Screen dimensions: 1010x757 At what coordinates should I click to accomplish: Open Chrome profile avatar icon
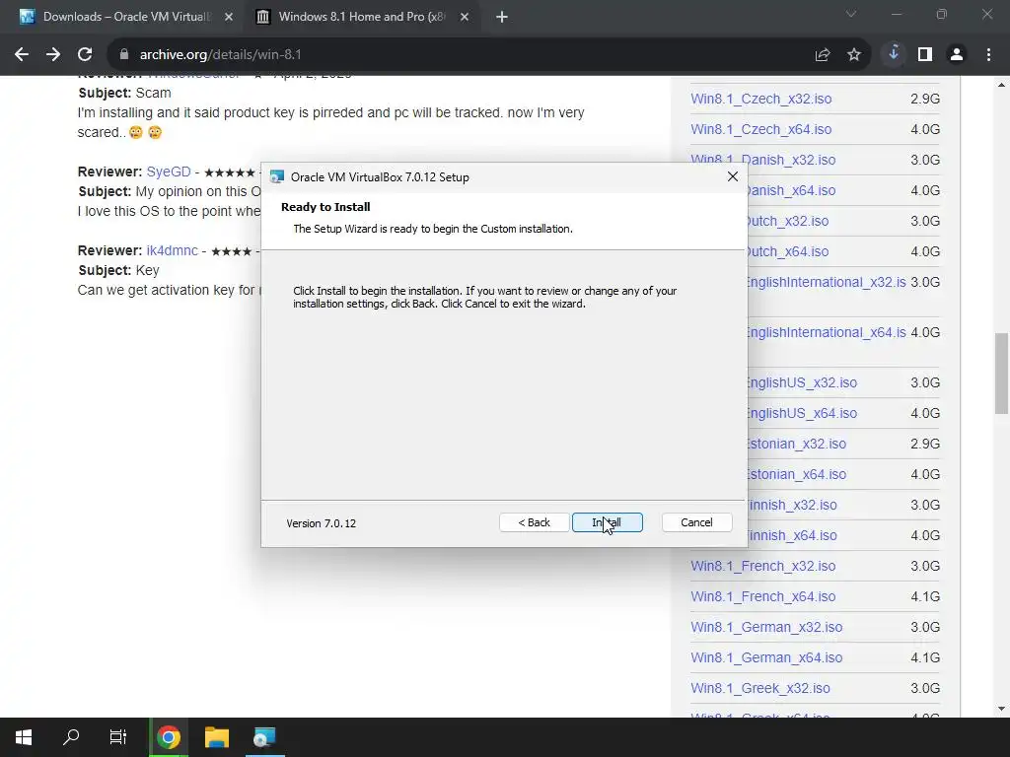coord(957,55)
